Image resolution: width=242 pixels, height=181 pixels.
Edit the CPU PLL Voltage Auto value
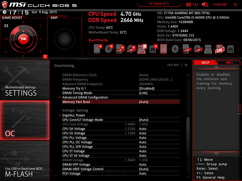[x=143, y=138]
